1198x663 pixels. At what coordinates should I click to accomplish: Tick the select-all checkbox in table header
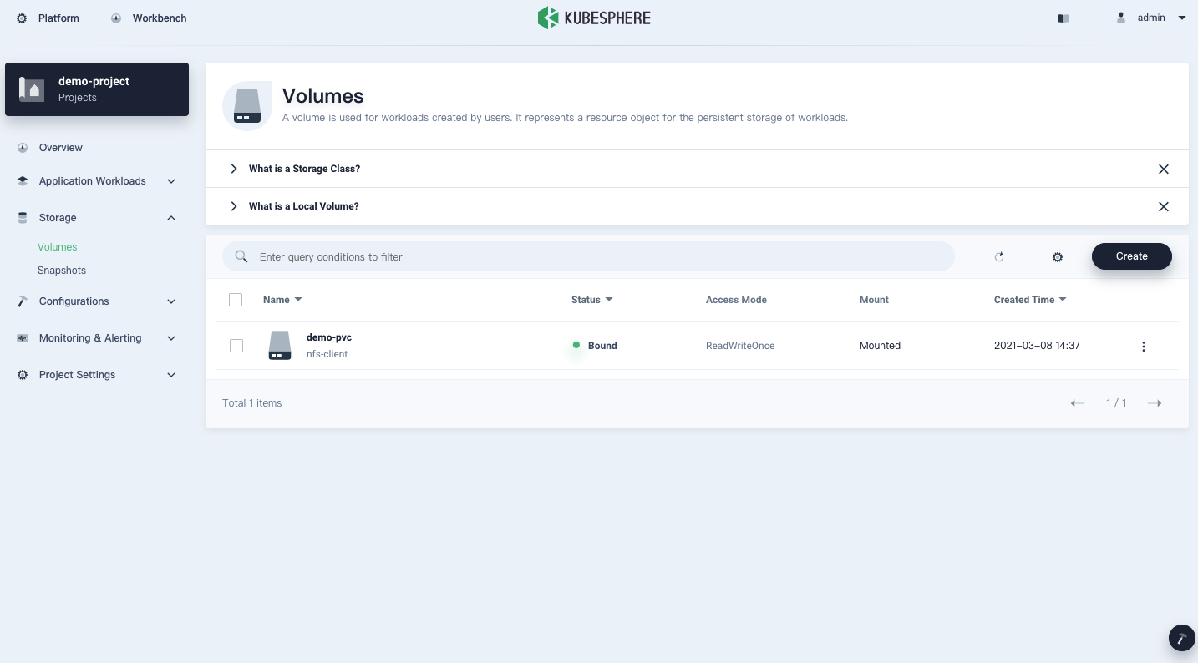(236, 300)
